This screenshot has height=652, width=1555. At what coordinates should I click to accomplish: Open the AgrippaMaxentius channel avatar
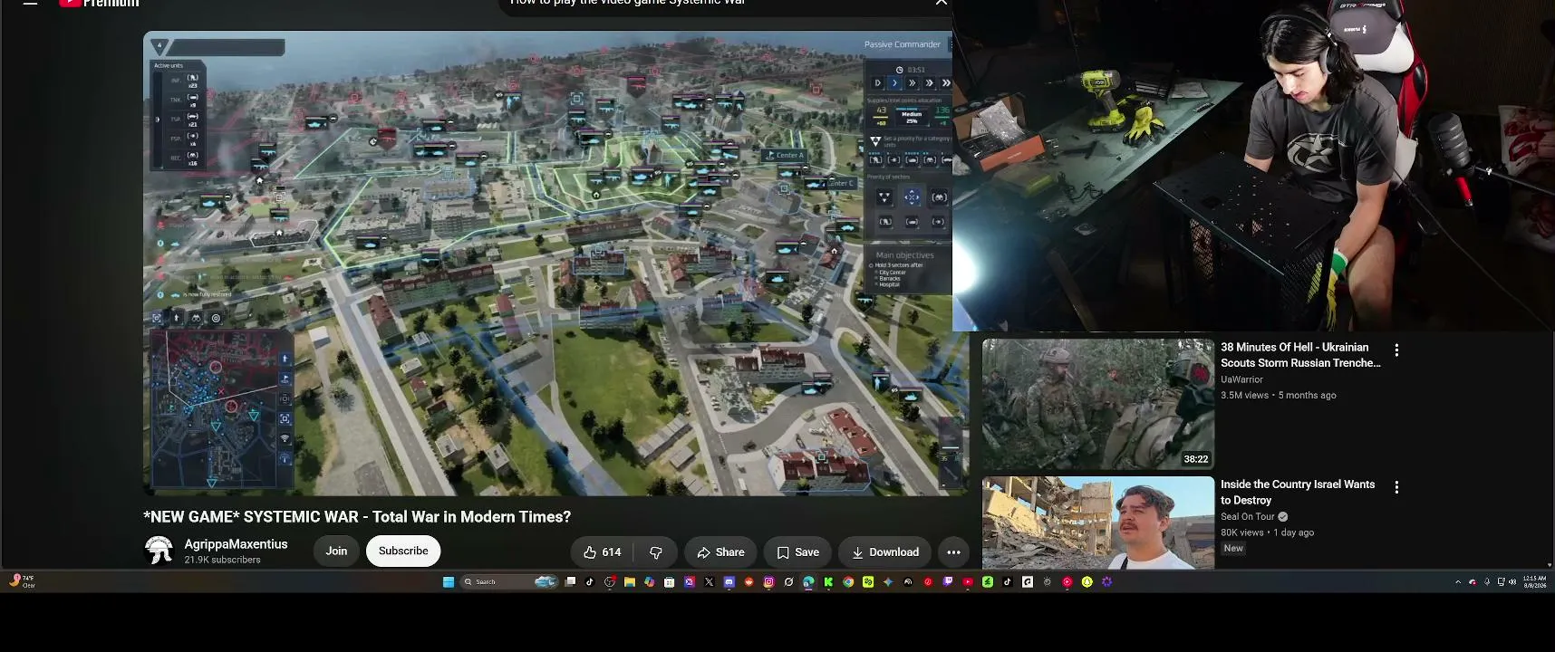pos(159,550)
